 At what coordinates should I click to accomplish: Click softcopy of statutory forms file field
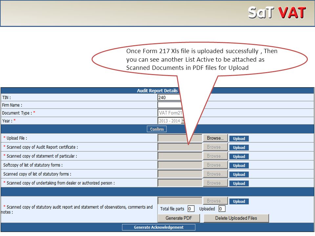click(180, 165)
